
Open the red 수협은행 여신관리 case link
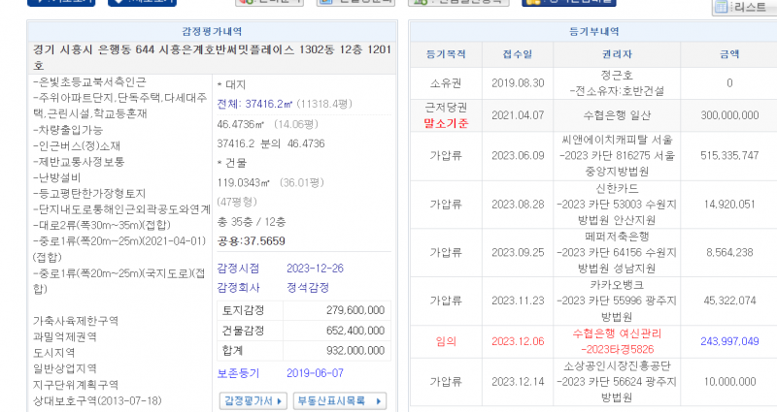pos(618,341)
